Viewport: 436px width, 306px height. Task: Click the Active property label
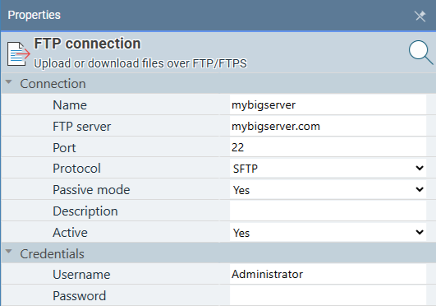[x=70, y=233]
